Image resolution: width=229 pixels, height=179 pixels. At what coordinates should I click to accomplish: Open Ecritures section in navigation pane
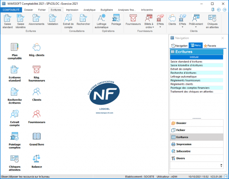196,137
